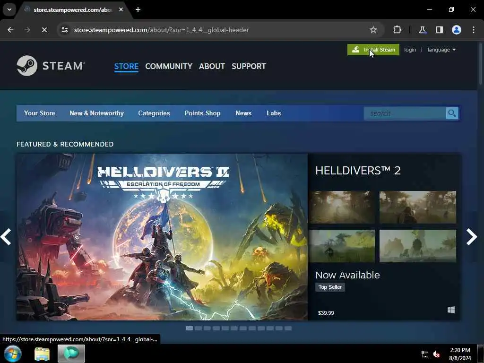Click the browser back arrow
Screen dimensions: 484x363
(10, 30)
